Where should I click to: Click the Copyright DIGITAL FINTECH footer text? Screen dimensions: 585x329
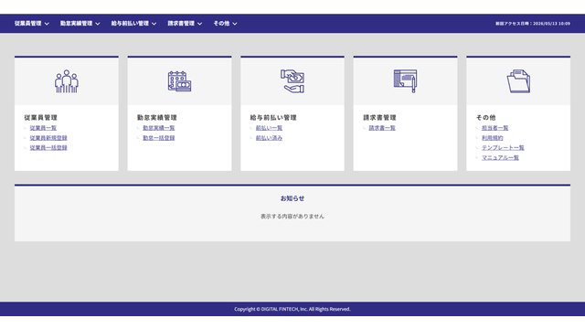[x=292, y=309]
